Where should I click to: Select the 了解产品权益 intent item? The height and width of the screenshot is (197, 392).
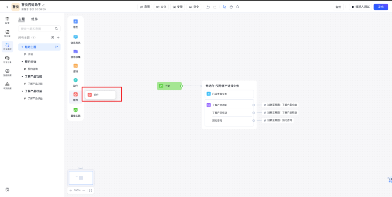click(x=35, y=98)
